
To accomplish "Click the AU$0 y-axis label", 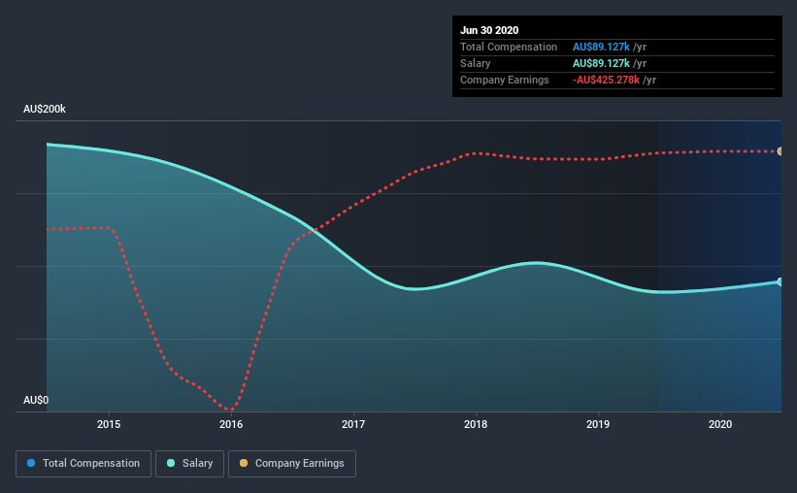I will tap(36, 400).
